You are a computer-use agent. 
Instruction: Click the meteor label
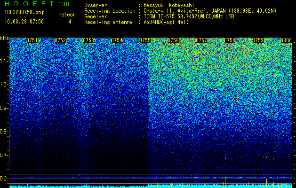67,15
